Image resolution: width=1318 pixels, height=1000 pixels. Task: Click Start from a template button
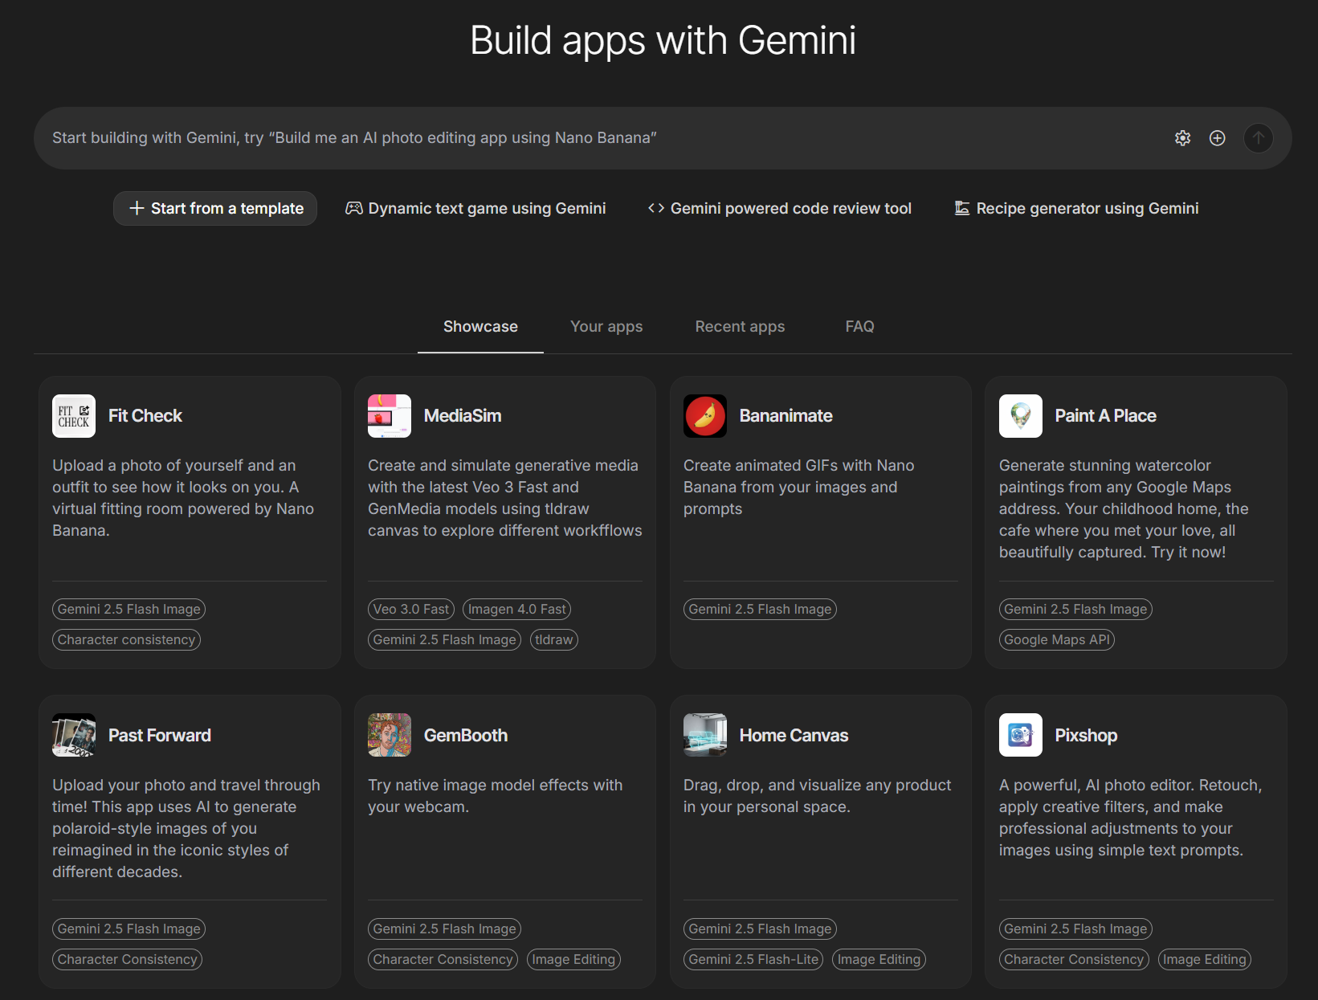pos(215,208)
